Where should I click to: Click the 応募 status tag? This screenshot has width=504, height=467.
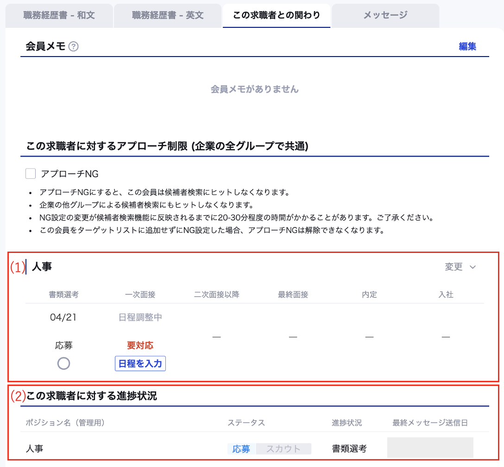point(241,448)
